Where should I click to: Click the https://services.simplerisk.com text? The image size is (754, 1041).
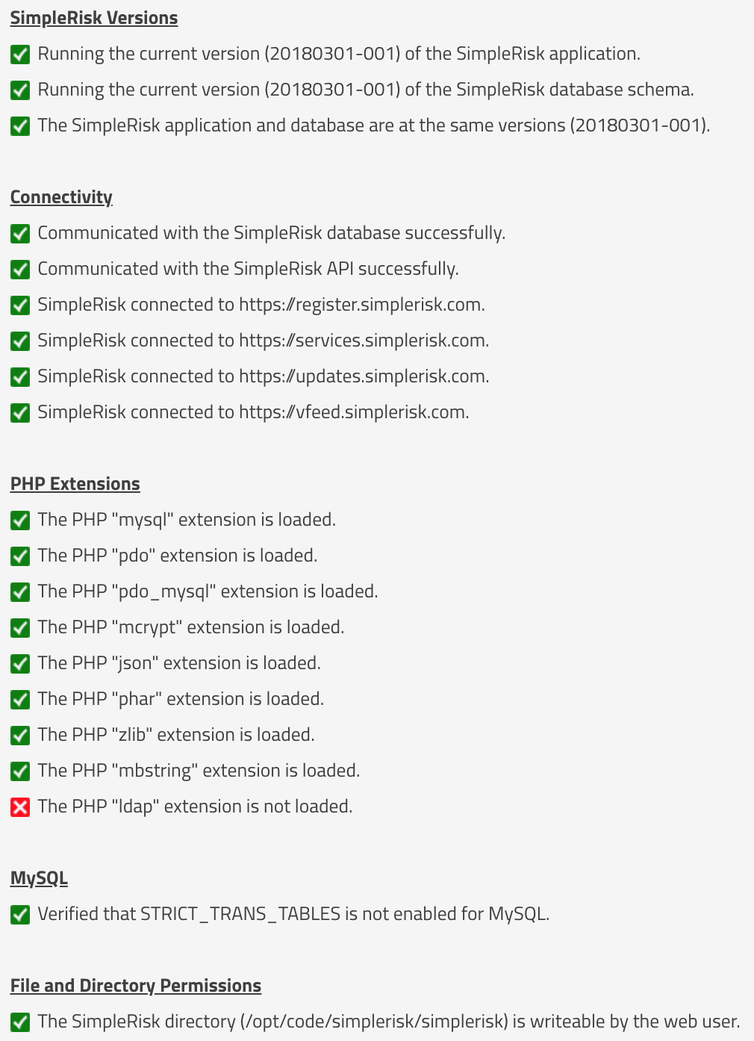(364, 341)
